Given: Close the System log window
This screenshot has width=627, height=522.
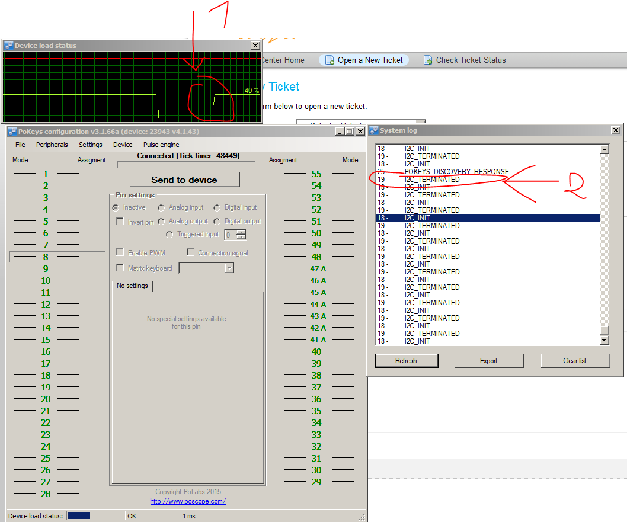Looking at the screenshot, I should click(616, 130).
